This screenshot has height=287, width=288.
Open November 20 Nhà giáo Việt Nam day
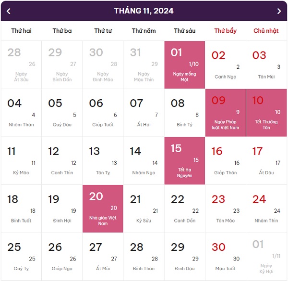point(103,209)
